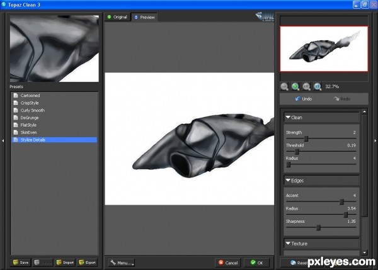Adjust the Sharpness slider

[x=318, y=228]
